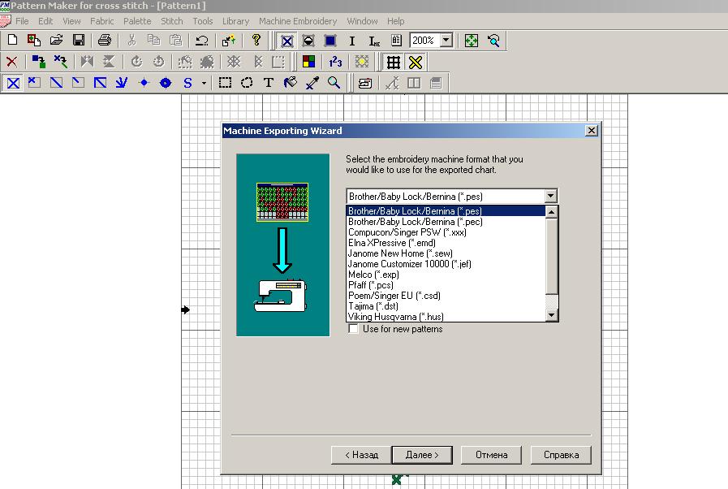Click the New pattern icon

12,40
